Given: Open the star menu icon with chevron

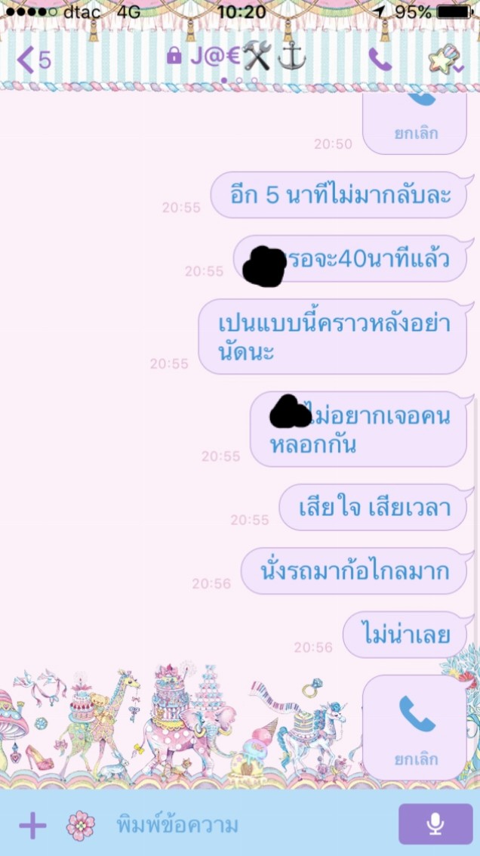Looking at the screenshot, I should (x=446, y=59).
